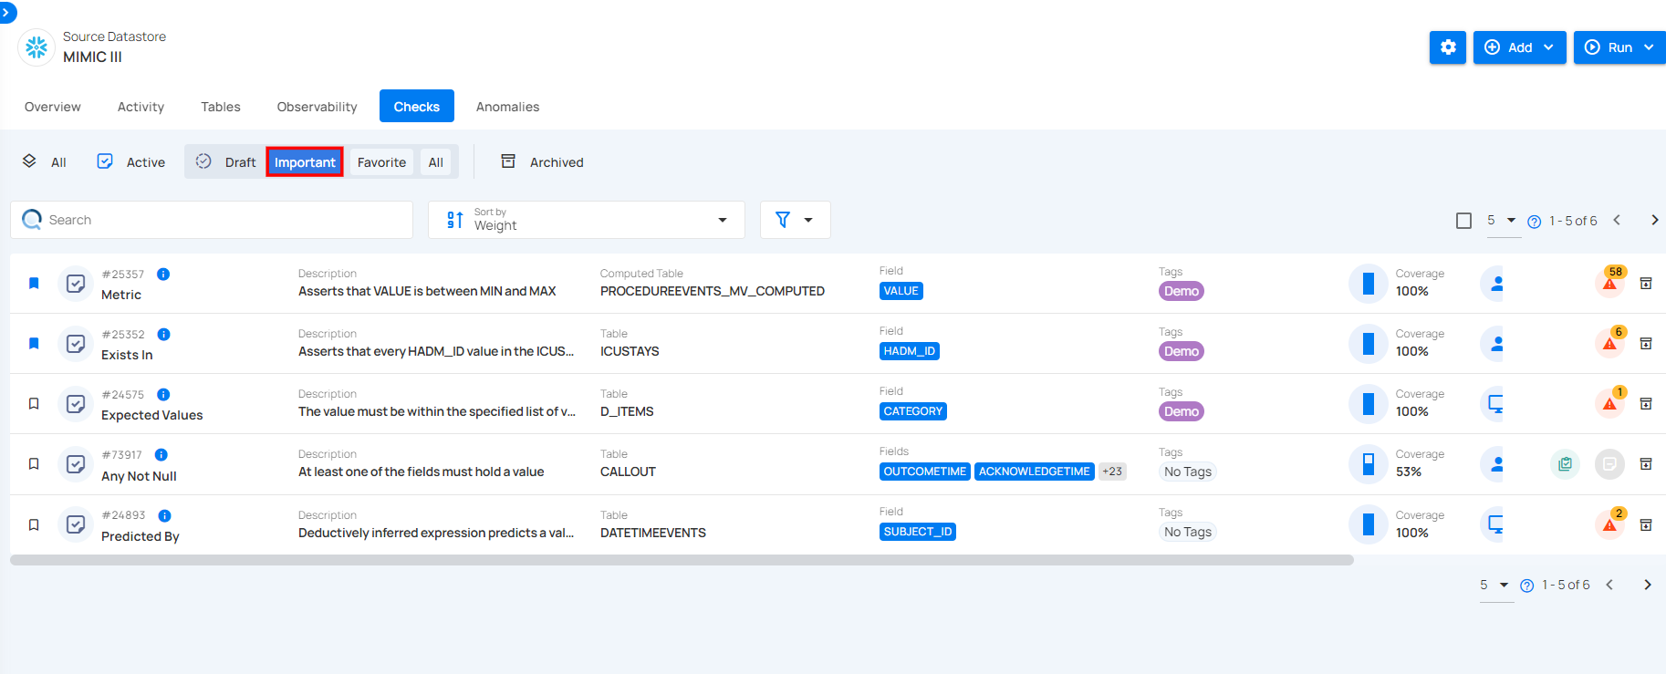Archive the Exists In check

(1646, 344)
